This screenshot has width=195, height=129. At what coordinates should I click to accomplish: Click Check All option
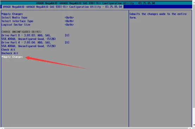coord(8,50)
